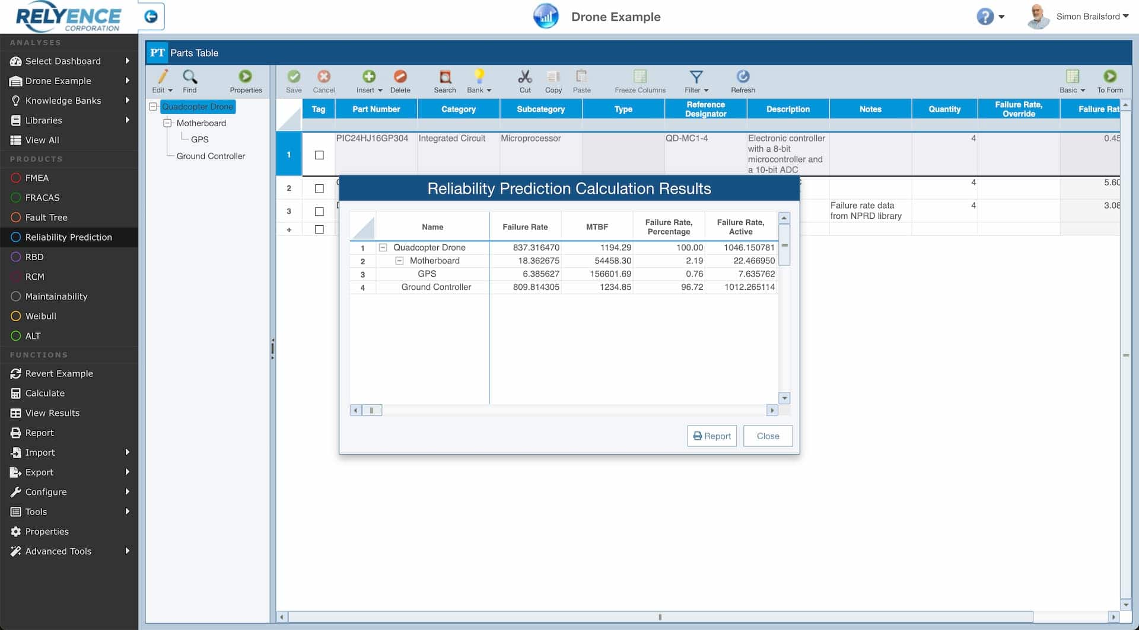Click the Report button in the results dialog
The height and width of the screenshot is (630, 1139).
(x=711, y=436)
